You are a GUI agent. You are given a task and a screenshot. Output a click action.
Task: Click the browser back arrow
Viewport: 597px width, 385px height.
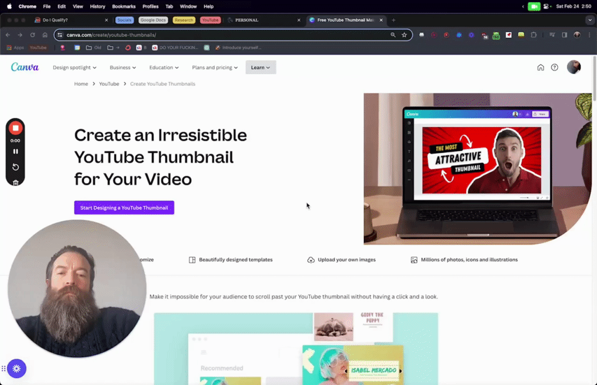8,34
